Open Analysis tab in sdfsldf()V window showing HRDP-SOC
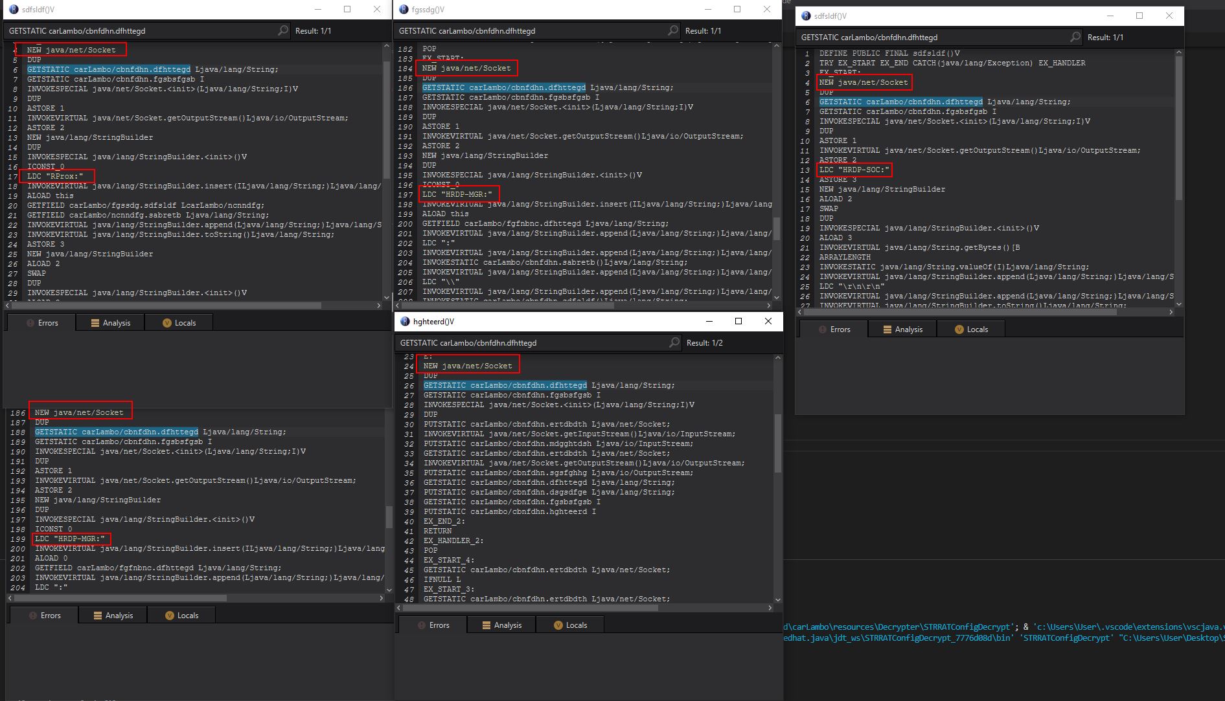The height and width of the screenshot is (701, 1225). click(902, 329)
